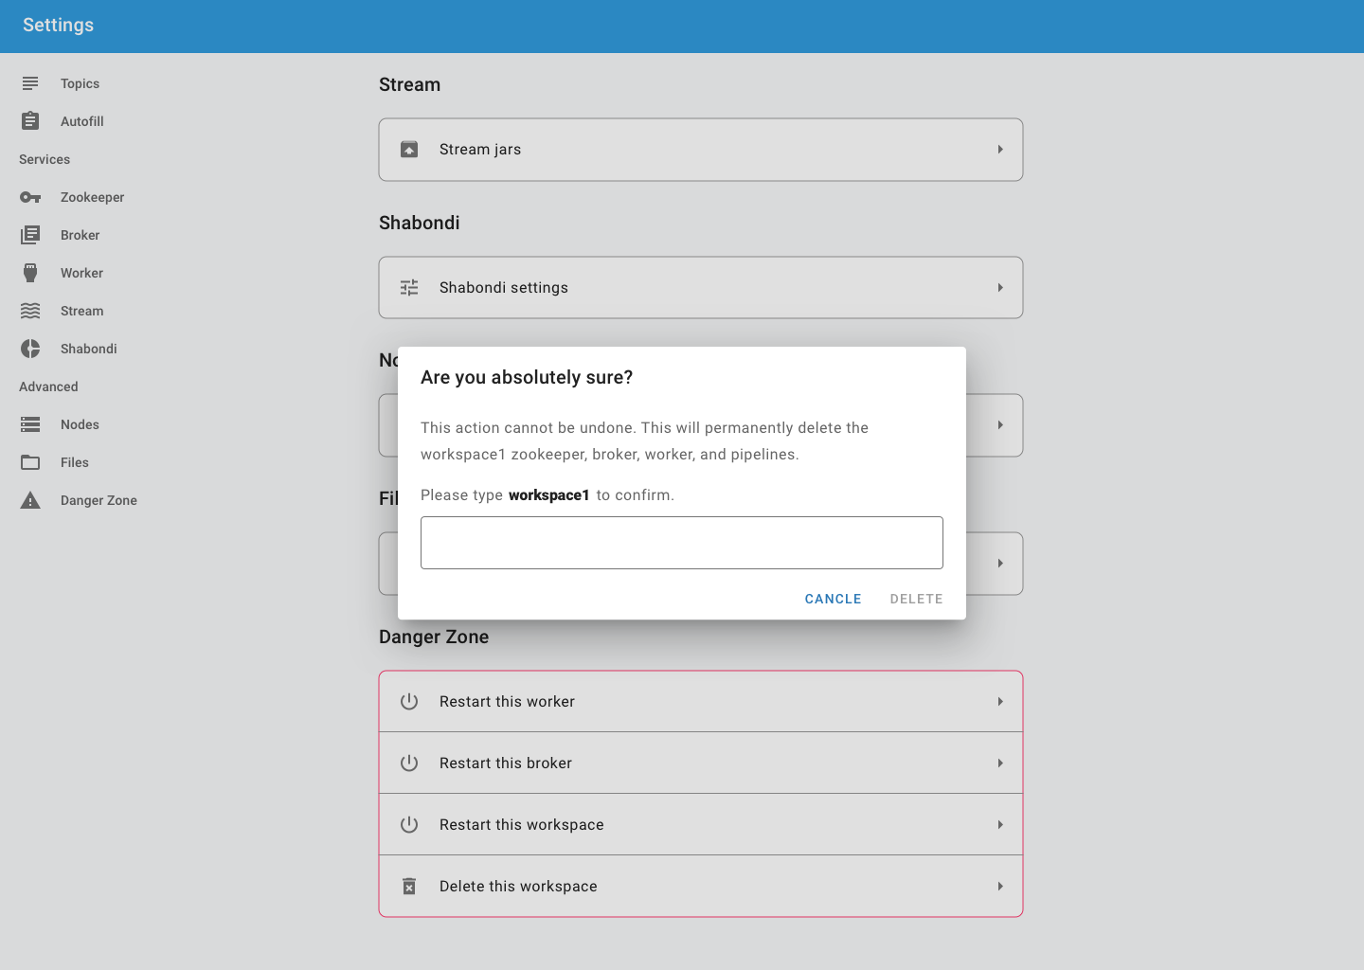Click power icon beside Restart this broker
The image size is (1364, 970).
(x=409, y=763)
